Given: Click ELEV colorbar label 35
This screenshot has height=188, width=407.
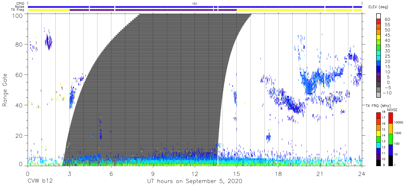Looking at the screenshot, I should click(x=387, y=46).
